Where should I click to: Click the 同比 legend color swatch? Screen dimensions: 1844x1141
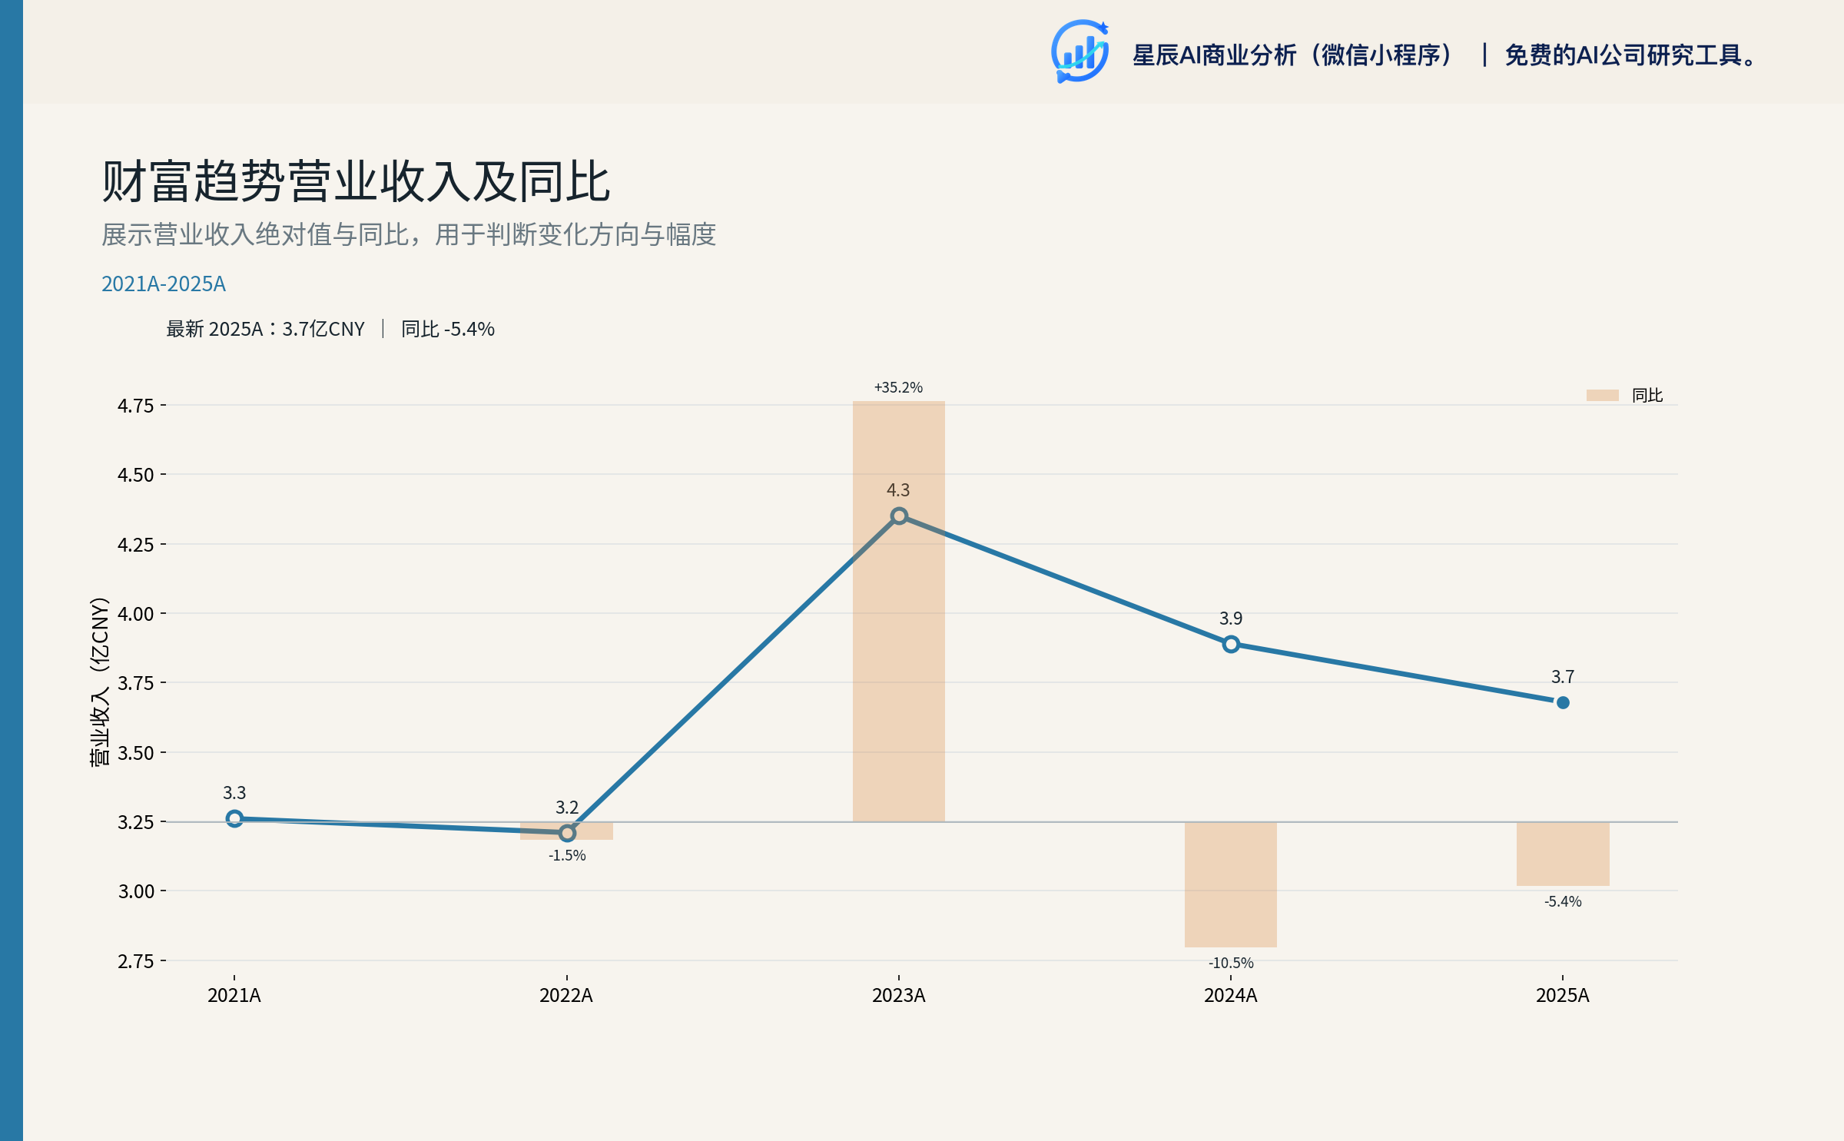(x=1603, y=395)
